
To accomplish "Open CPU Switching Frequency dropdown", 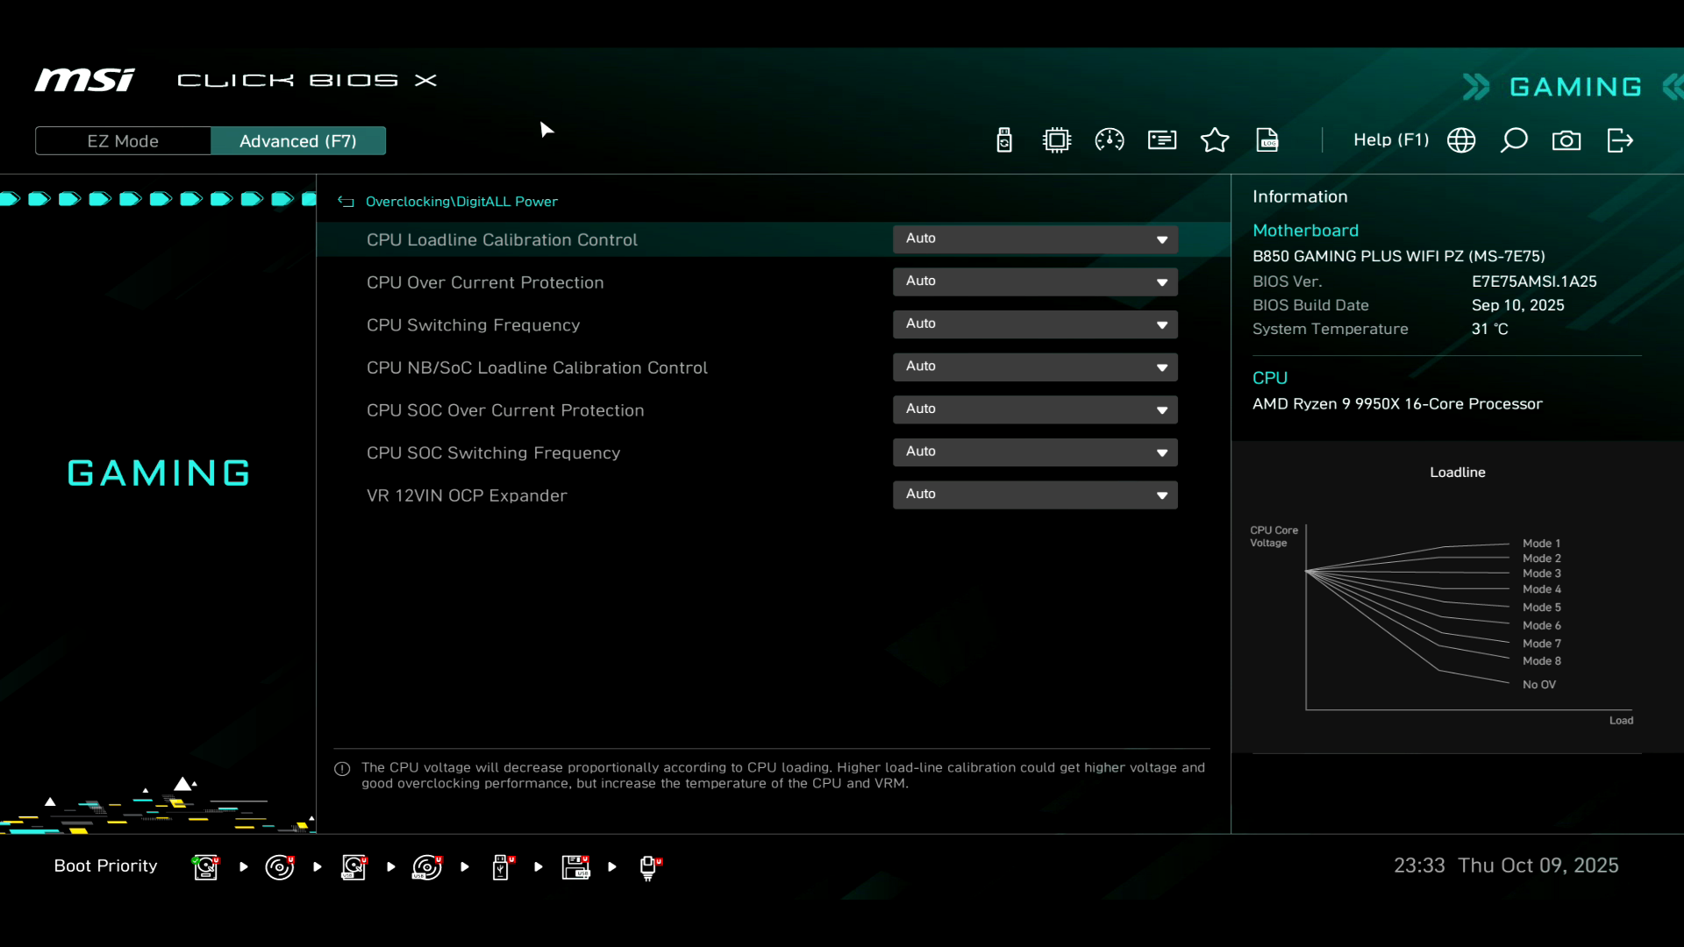I will [x=1035, y=324].
